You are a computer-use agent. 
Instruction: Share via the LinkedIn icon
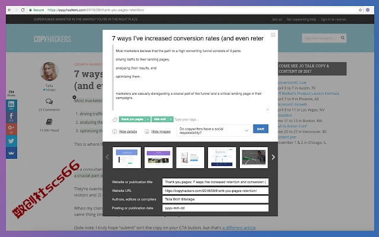coord(11,105)
